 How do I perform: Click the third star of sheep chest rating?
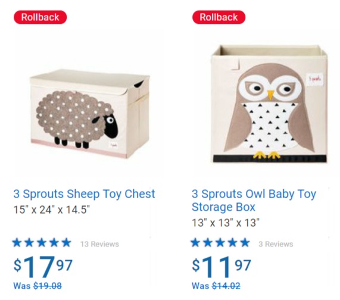tap(42, 242)
